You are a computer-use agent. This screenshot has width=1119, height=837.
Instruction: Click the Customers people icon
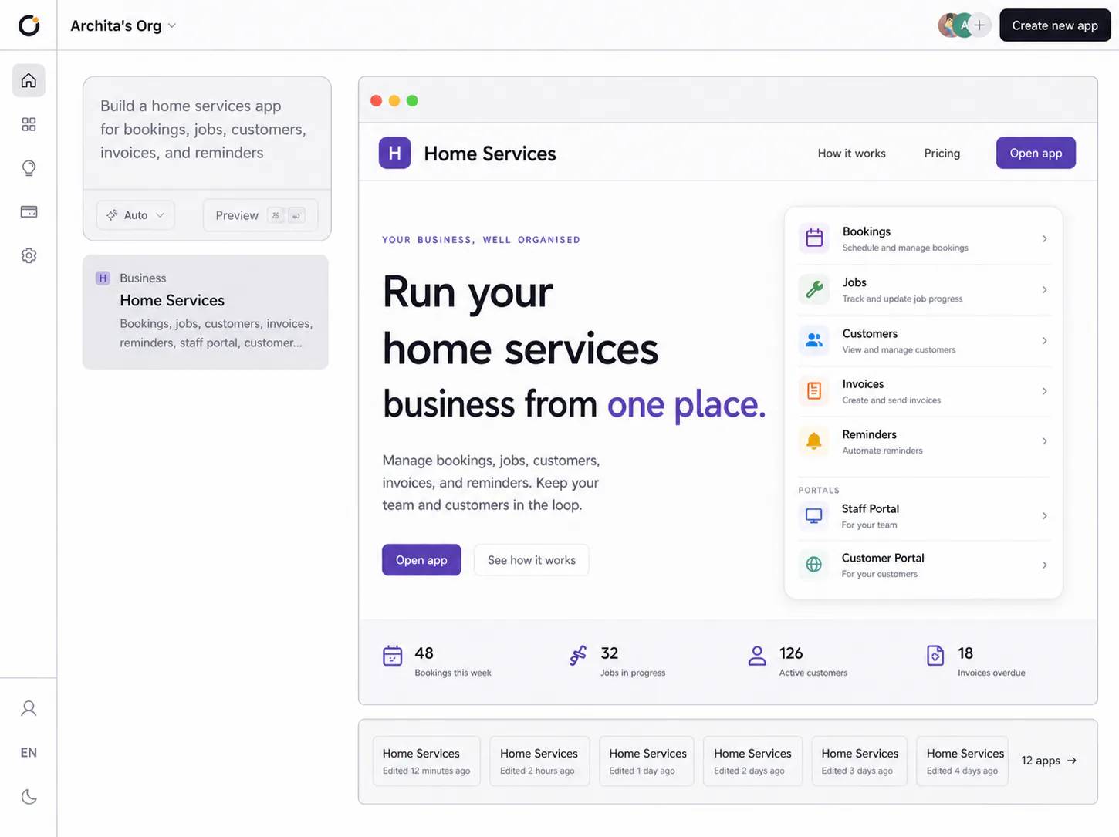point(814,340)
